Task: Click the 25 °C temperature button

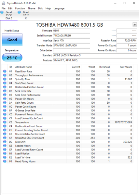Action: (12, 58)
